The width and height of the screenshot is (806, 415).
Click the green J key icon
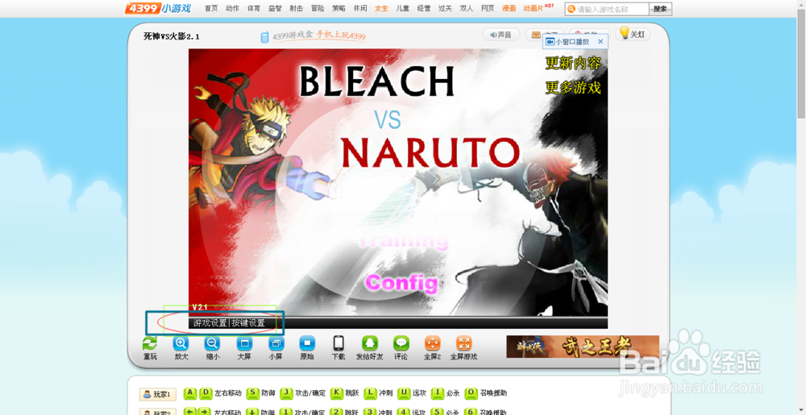pyautogui.click(x=286, y=393)
